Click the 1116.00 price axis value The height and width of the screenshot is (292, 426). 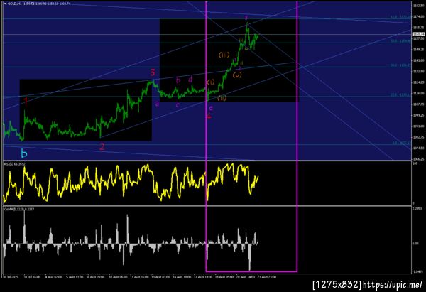click(418, 93)
